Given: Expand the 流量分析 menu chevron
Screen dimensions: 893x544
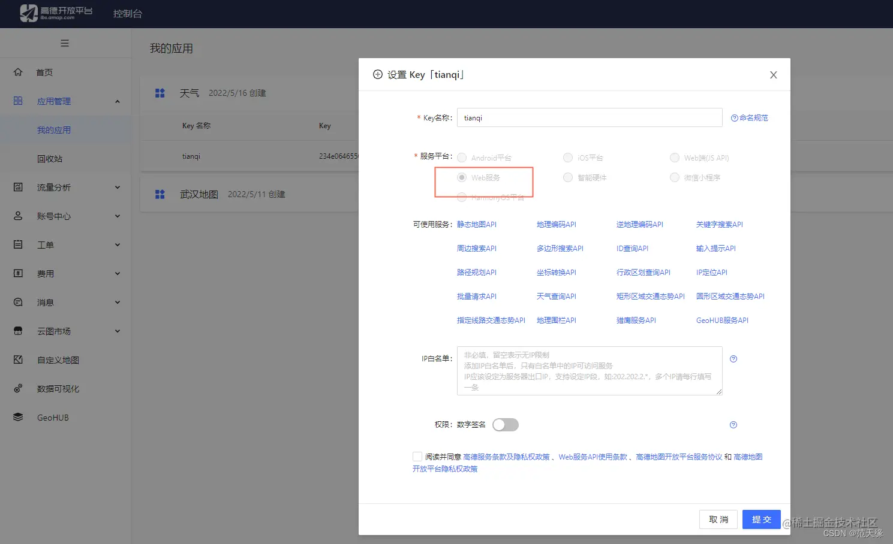Looking at the screenshot, I should pyautogui.click(x=118, y=187).
